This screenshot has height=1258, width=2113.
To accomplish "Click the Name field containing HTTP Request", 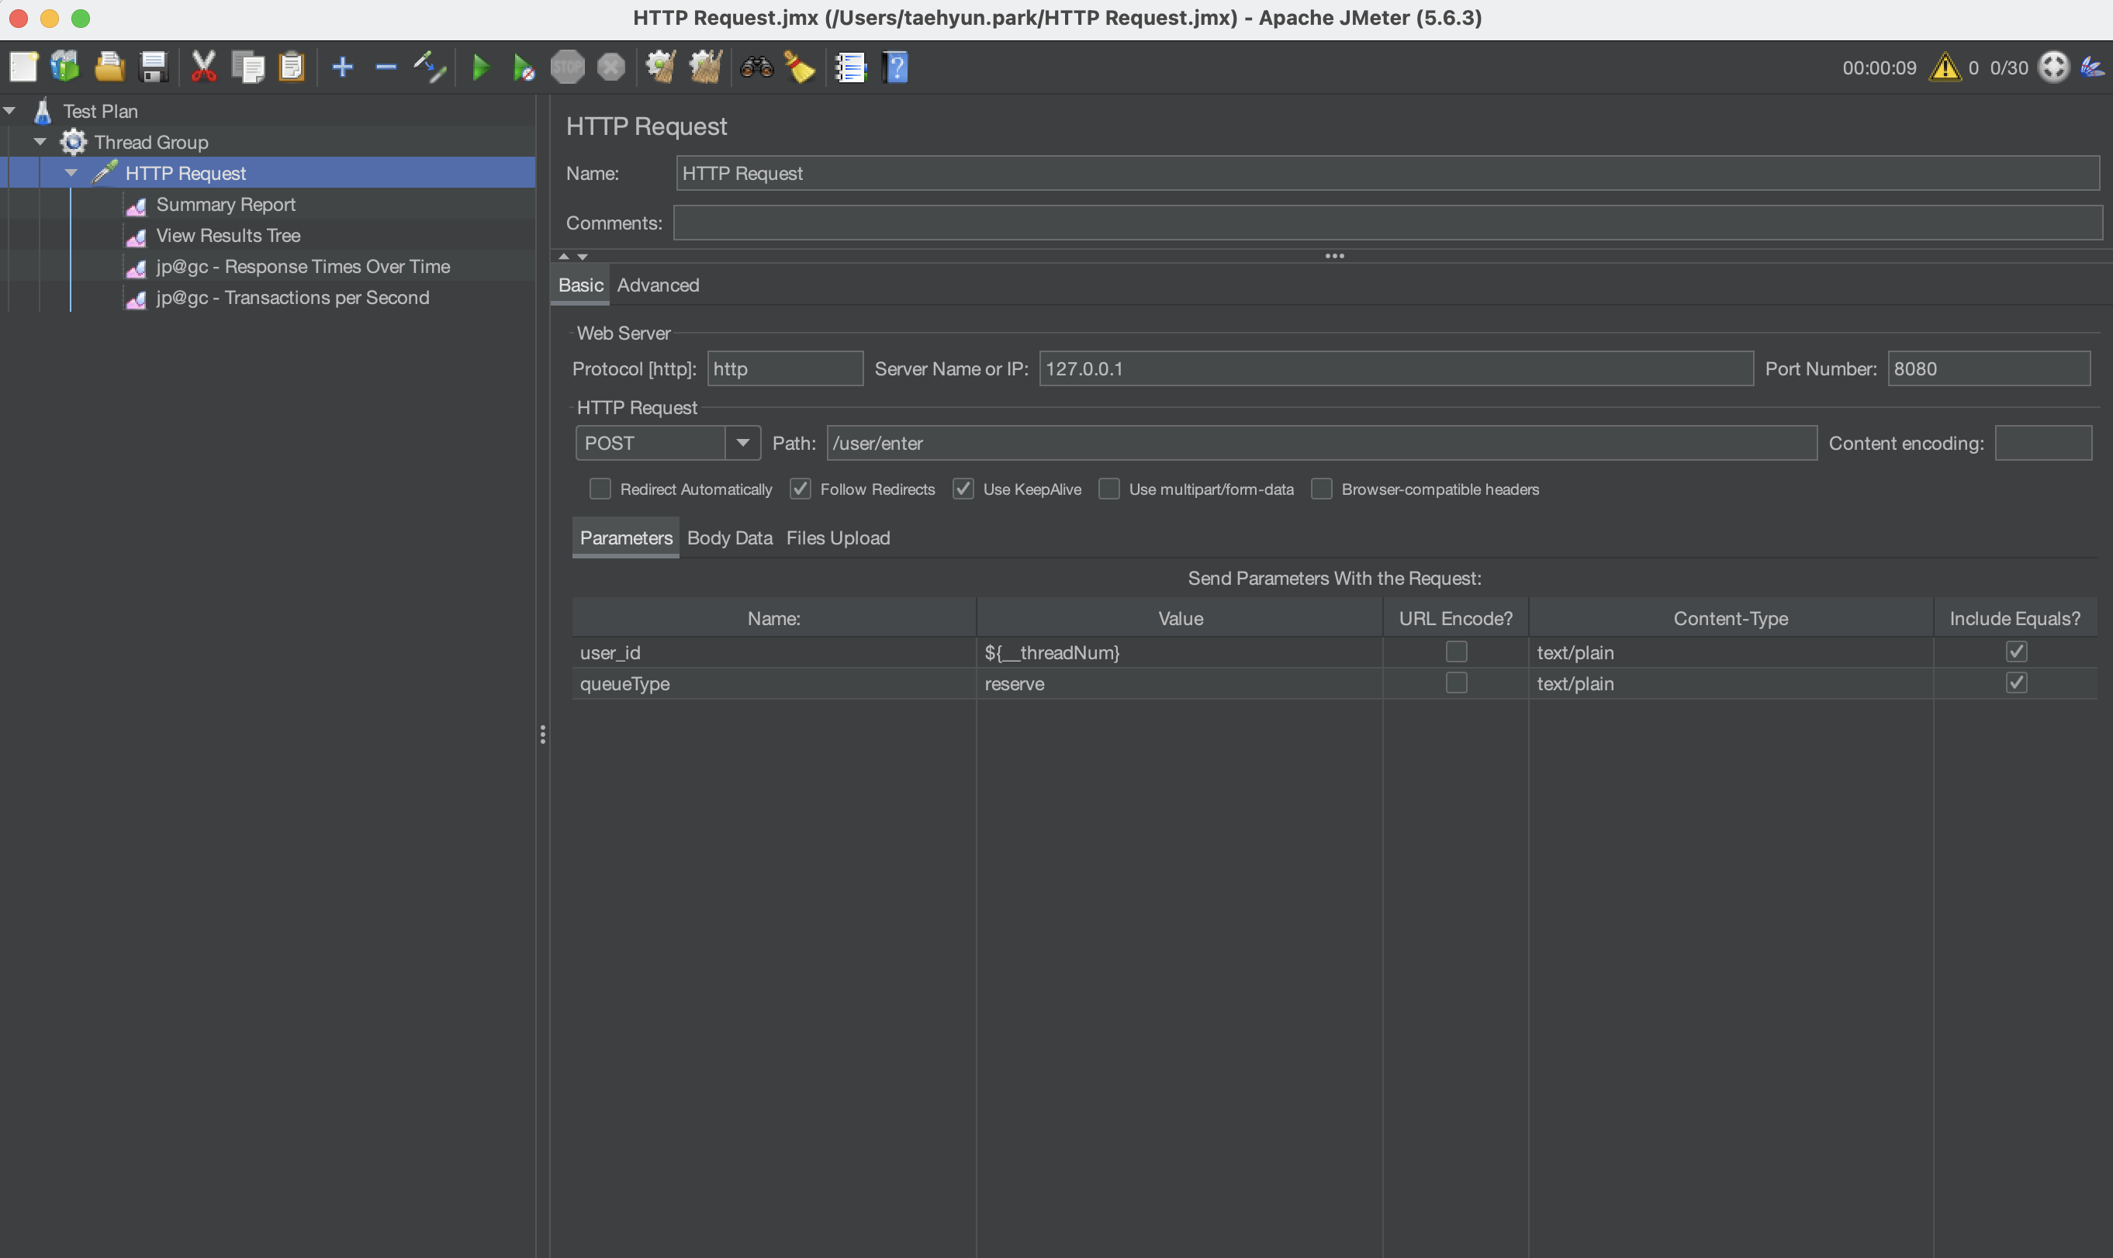I will tap(1388, 173).
